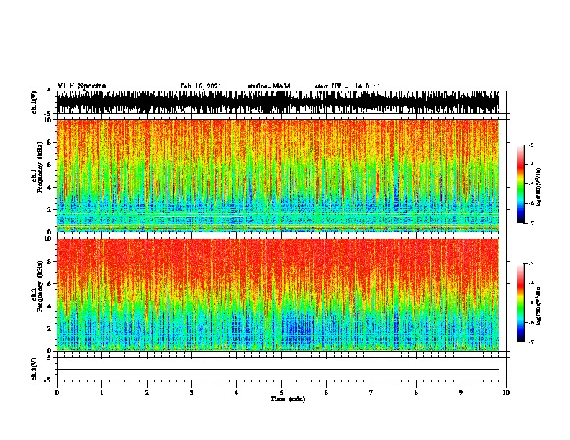The width and height of the screenshot is (570, 440).
Task: Click the "6" kHz tick label on ch.2 axis
Action: [50, 283]
